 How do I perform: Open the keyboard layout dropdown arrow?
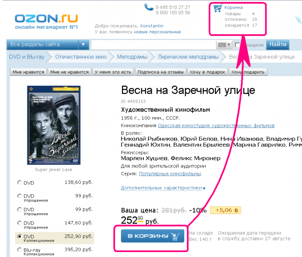click(x=229, y=45)
